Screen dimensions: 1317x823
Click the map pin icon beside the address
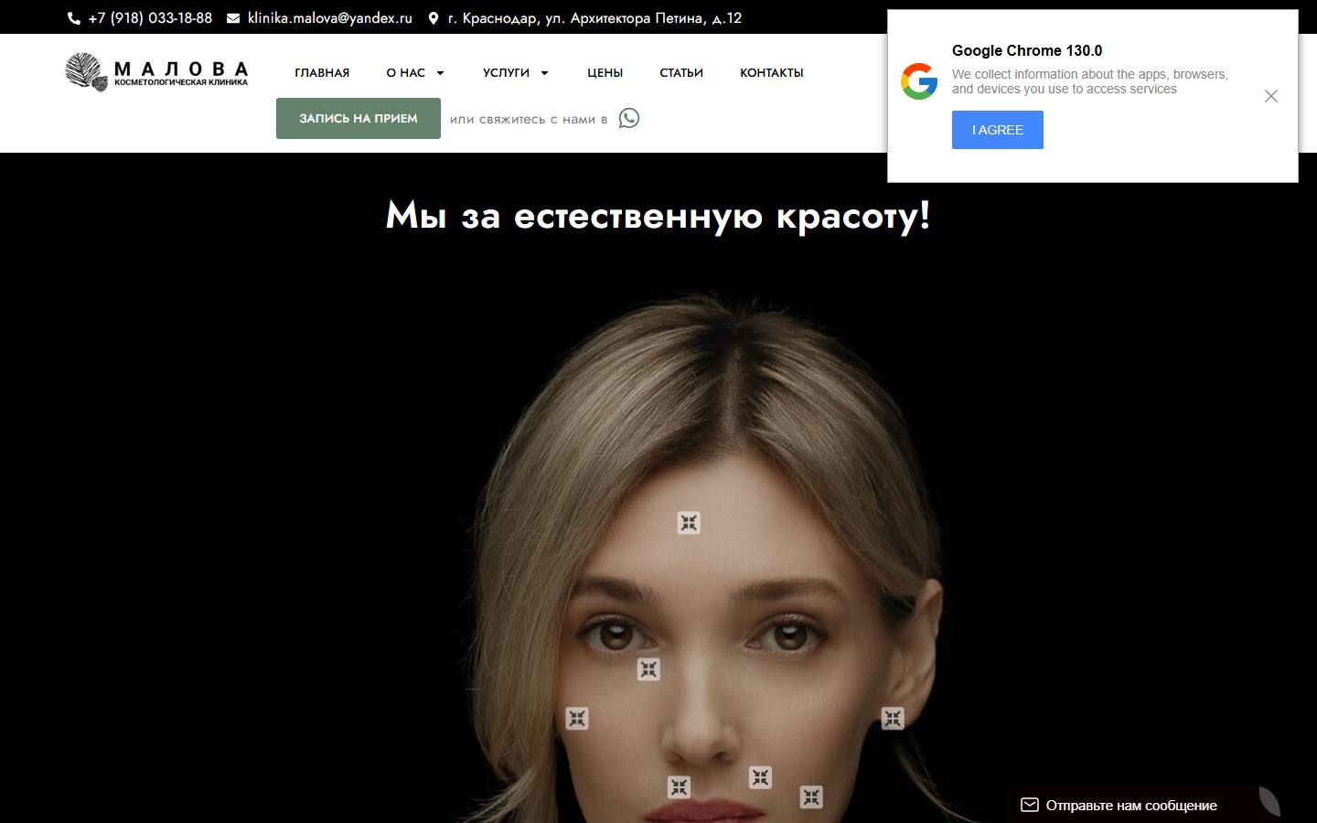(x=434, y=18)
